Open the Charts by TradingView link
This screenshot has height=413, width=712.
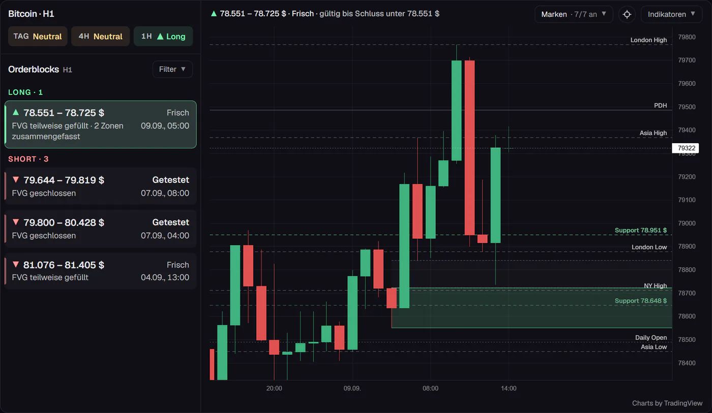point(667,403)
